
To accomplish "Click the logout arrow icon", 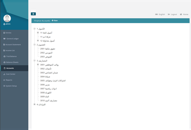I will point(169,14).
